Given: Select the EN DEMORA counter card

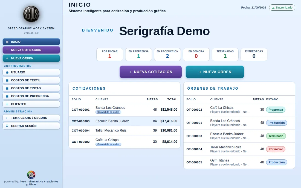Looking at the screenshot, I should pos(196,54).
